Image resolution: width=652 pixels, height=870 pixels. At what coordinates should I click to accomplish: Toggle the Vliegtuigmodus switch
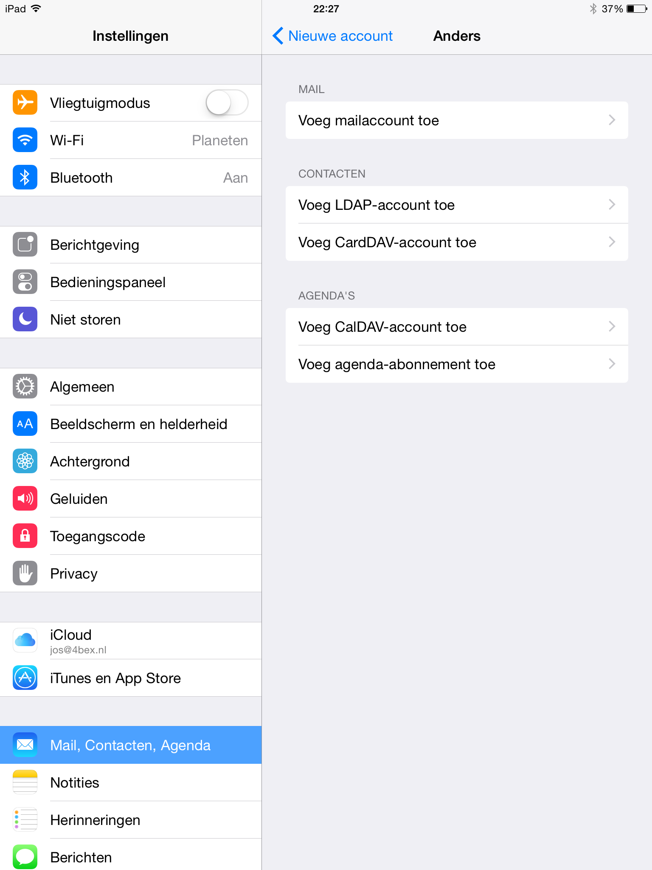point(227,103)
